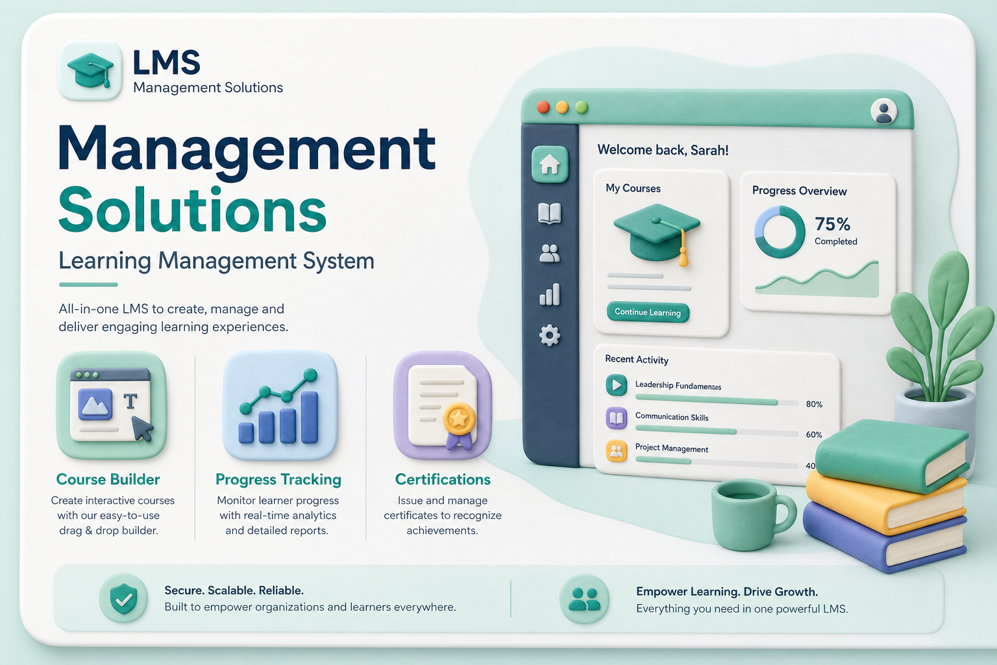Open the Settings gear icon in sidebar
997x665 pixels.
[550, 336]
